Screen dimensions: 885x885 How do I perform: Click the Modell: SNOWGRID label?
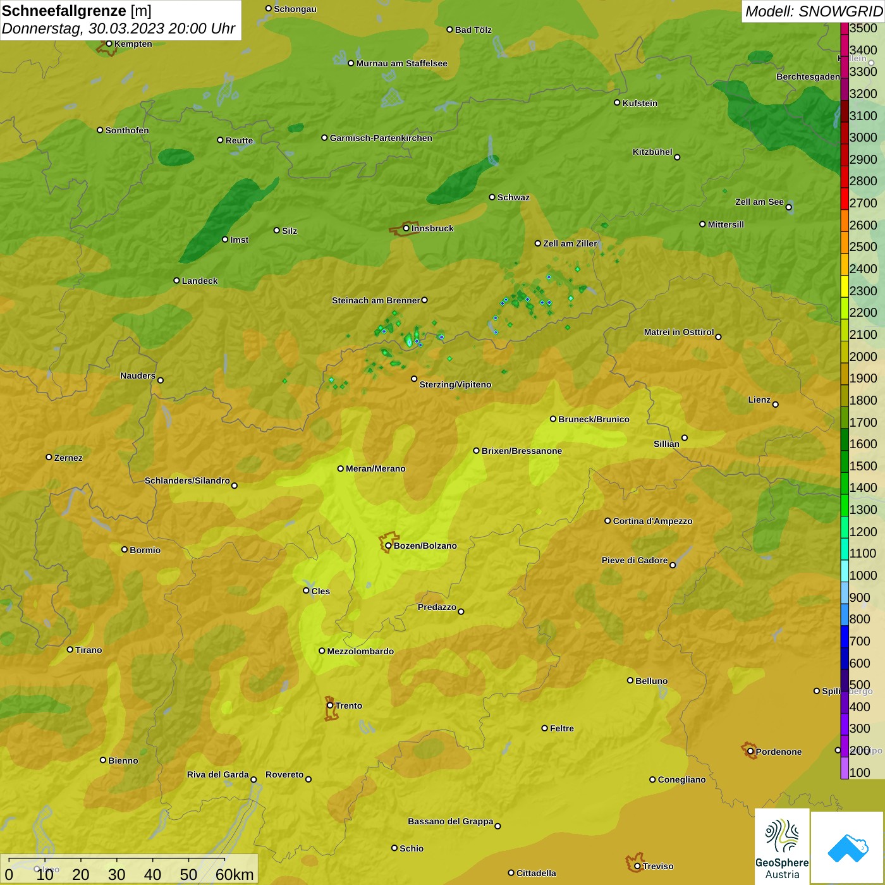[x=814, y=11]
